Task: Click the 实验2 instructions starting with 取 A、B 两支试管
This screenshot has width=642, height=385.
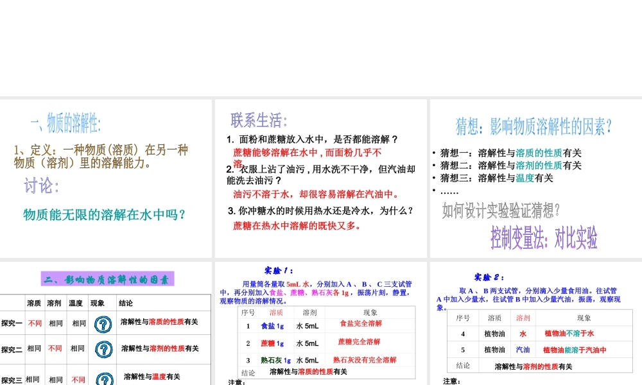Action: [x=528, y=299]
